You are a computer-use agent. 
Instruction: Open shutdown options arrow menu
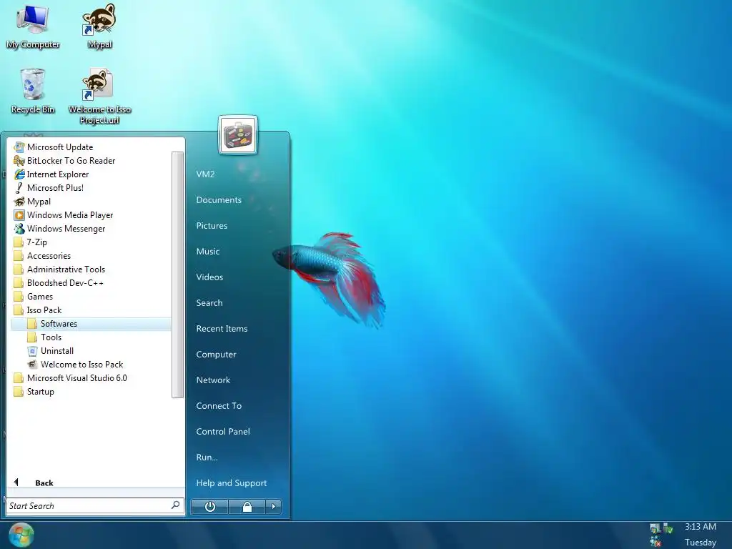point(274,507)
